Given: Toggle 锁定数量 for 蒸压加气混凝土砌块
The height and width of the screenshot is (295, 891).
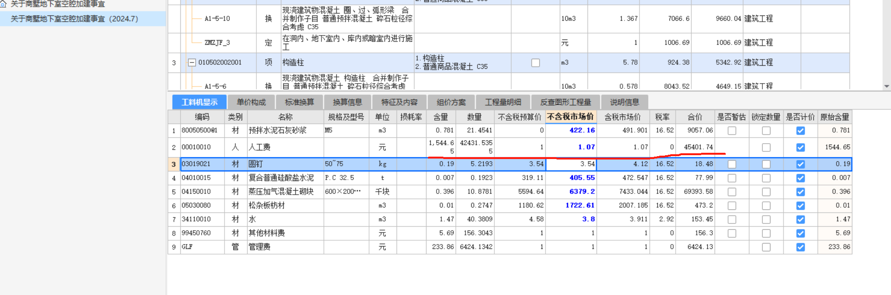Looking at the screenshot, I should (766, 192).
